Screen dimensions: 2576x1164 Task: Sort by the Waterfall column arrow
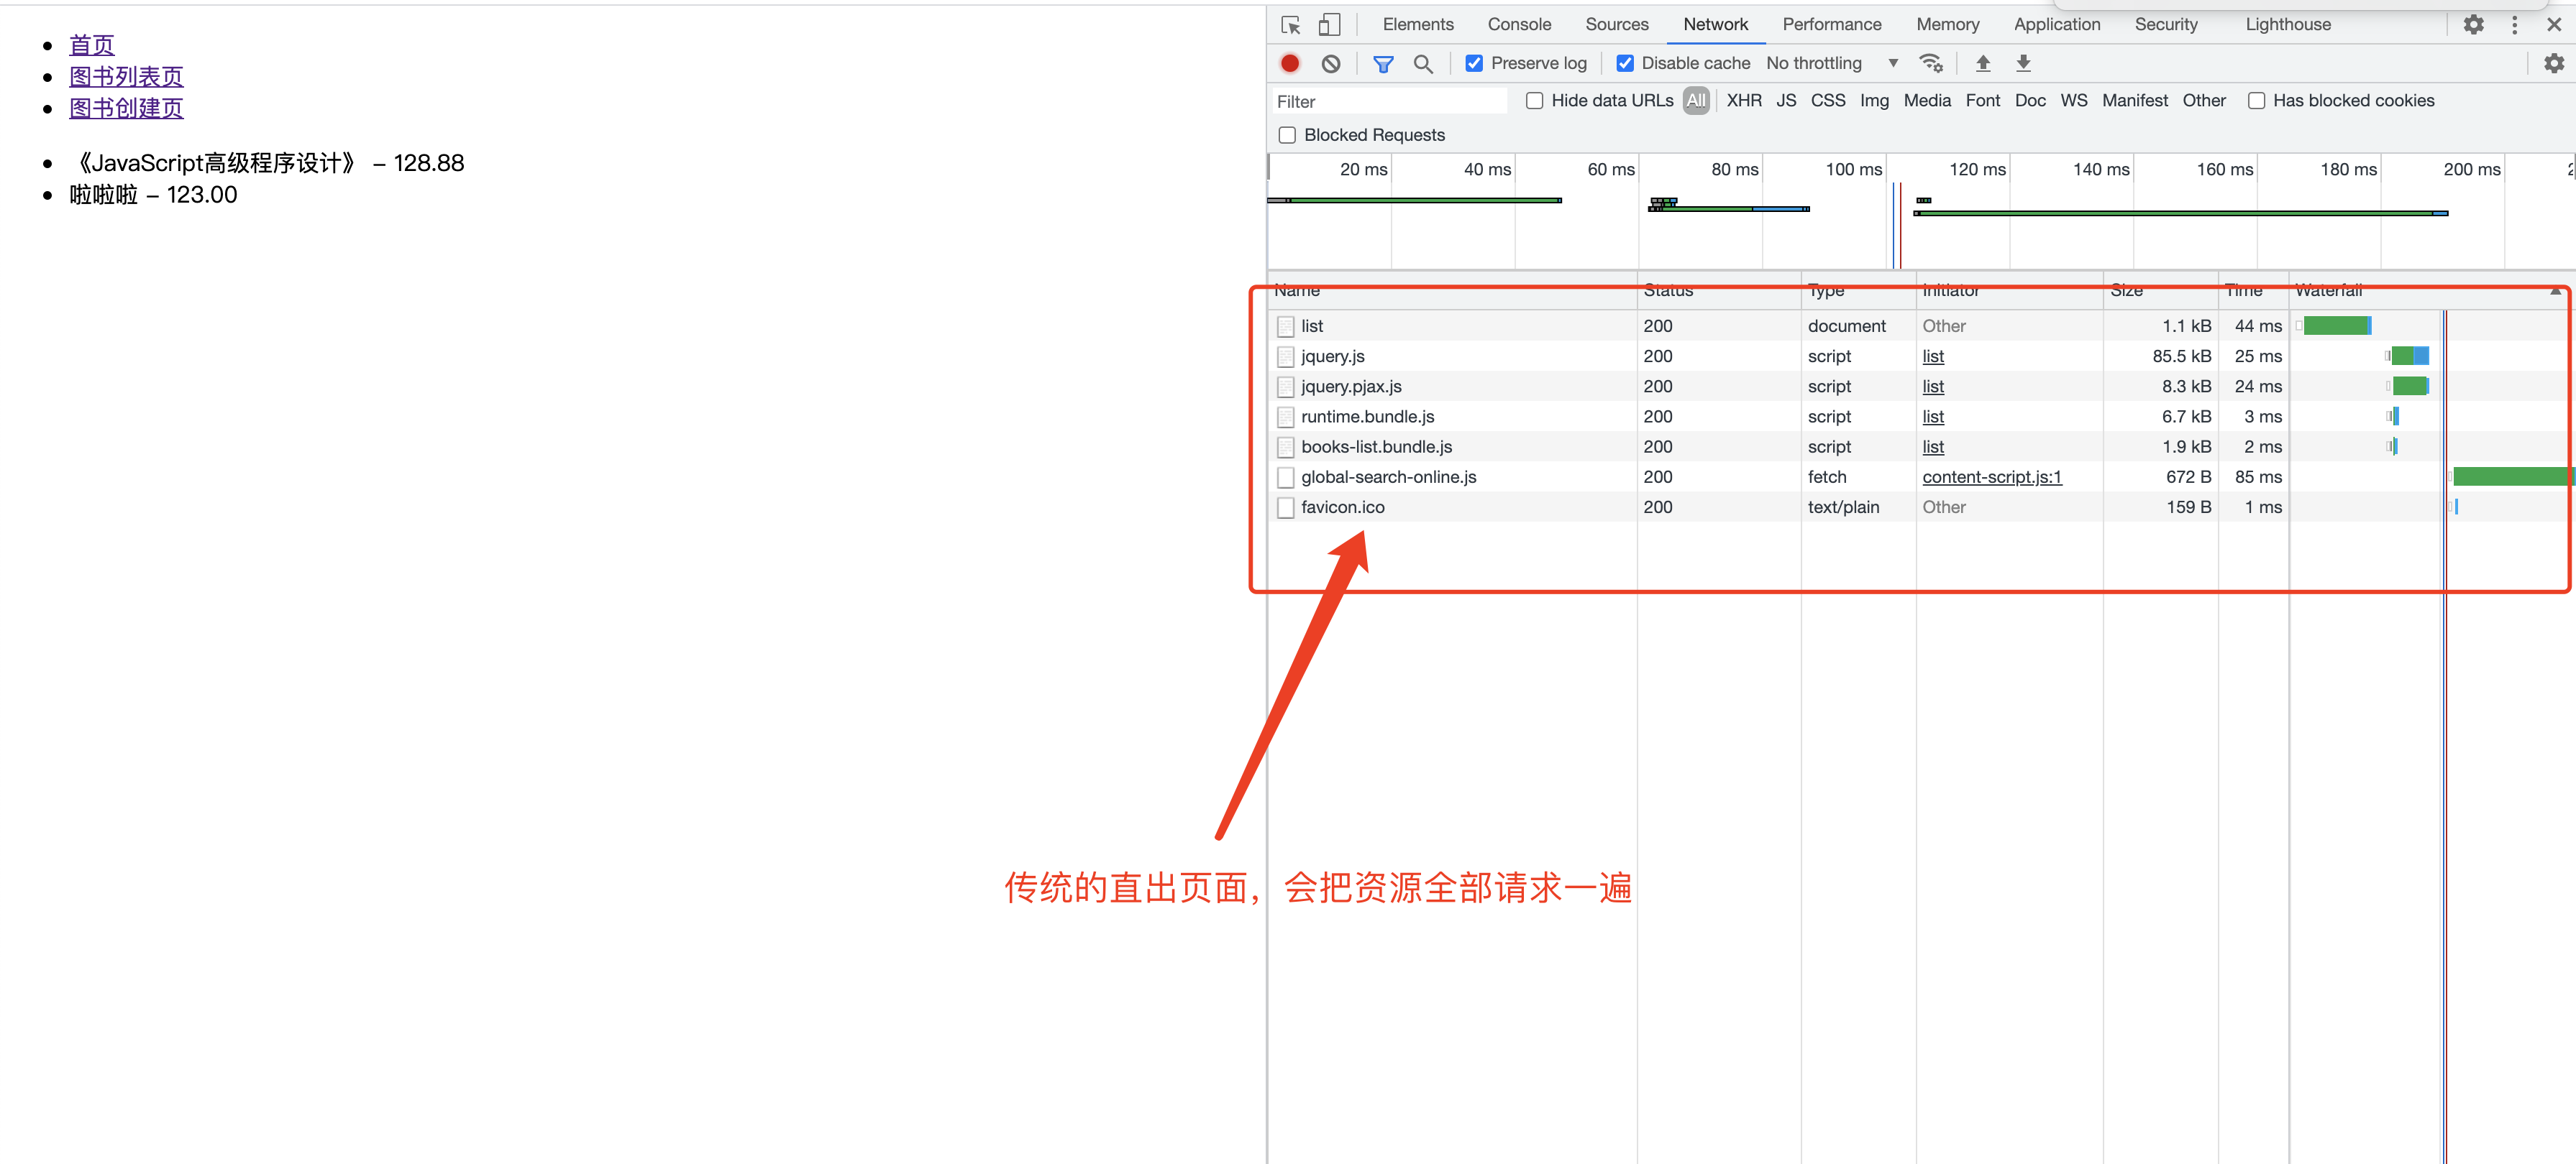click(x=2555, y=291)
